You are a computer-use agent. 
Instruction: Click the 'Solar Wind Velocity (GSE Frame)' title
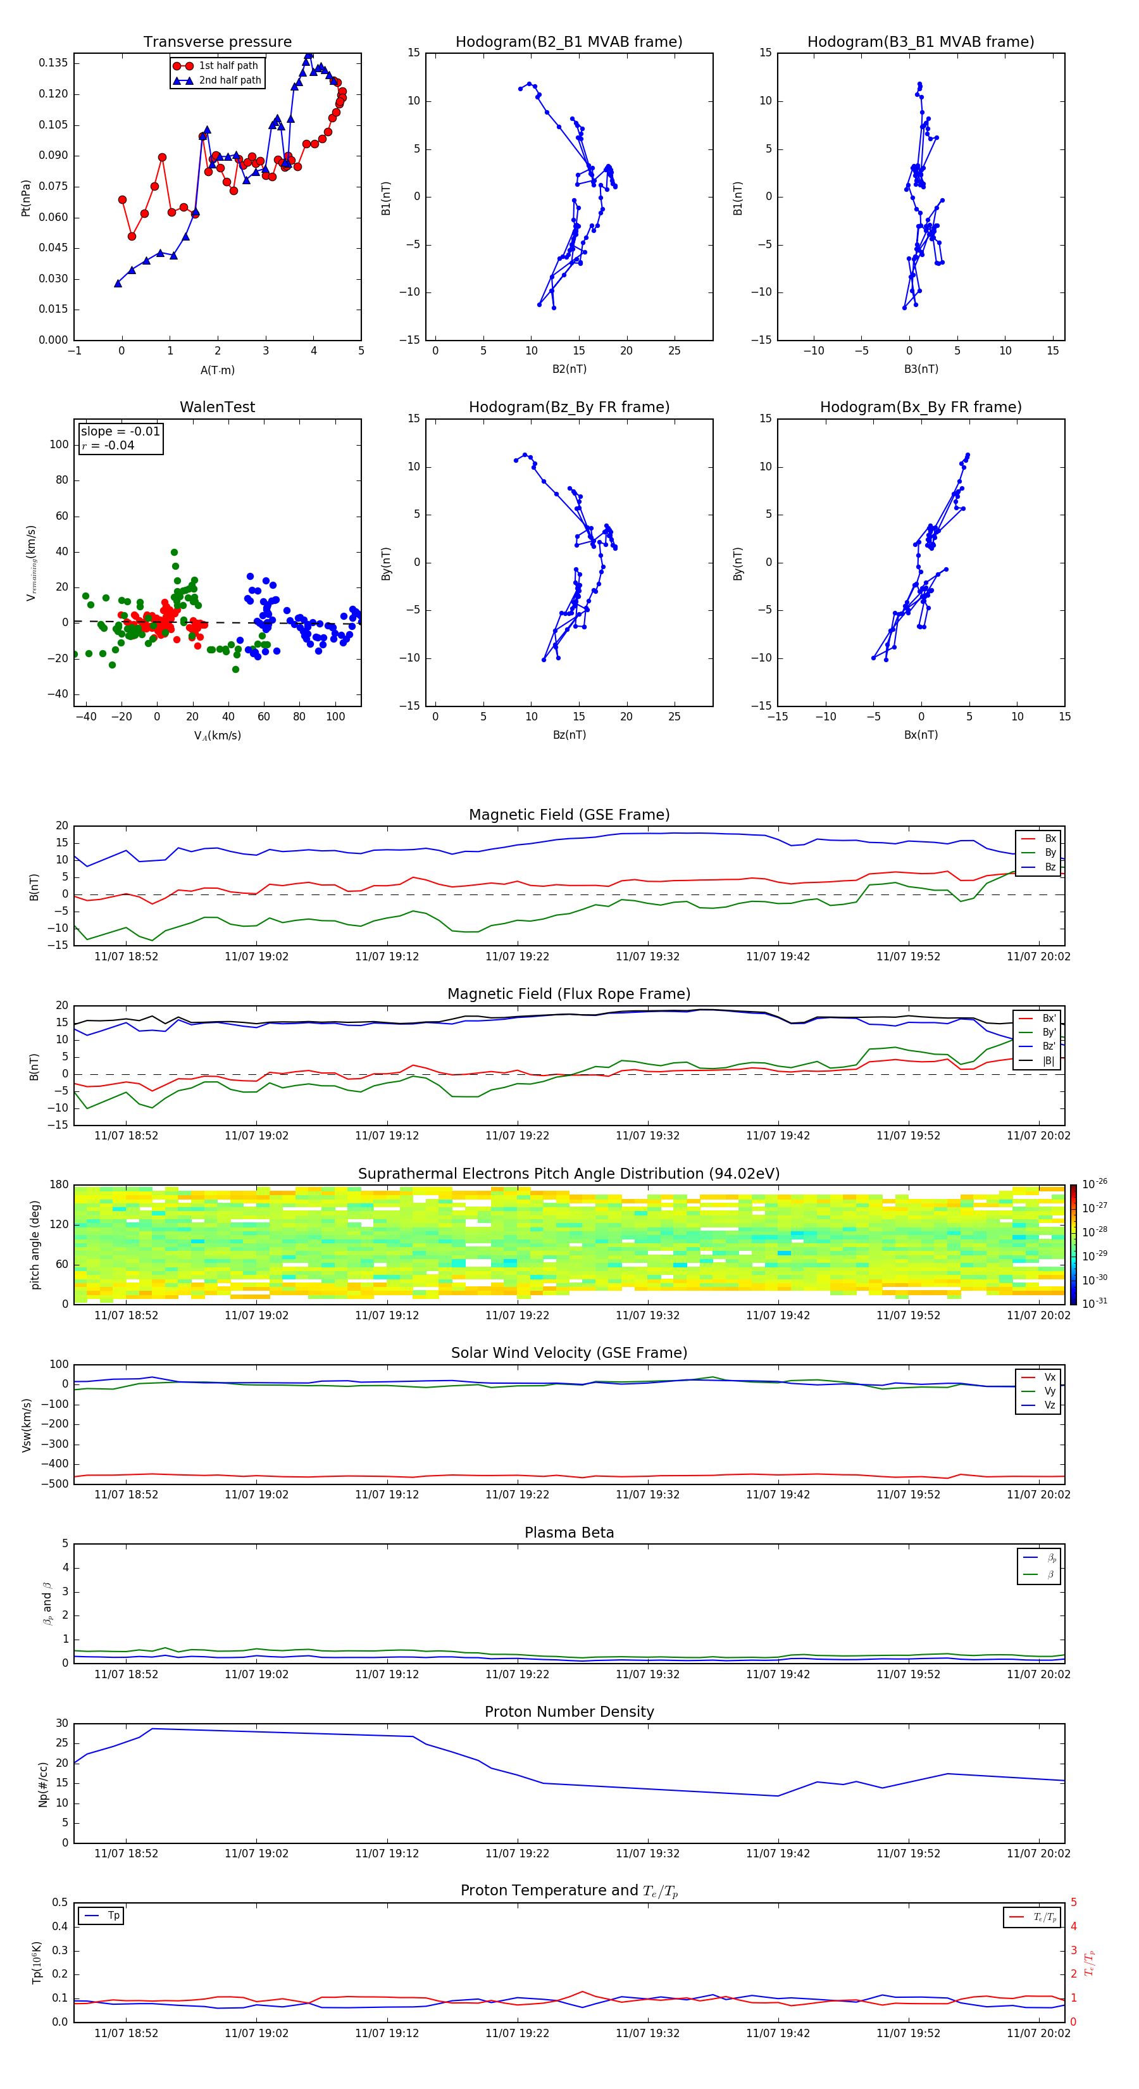click(x=569, y=1353)
